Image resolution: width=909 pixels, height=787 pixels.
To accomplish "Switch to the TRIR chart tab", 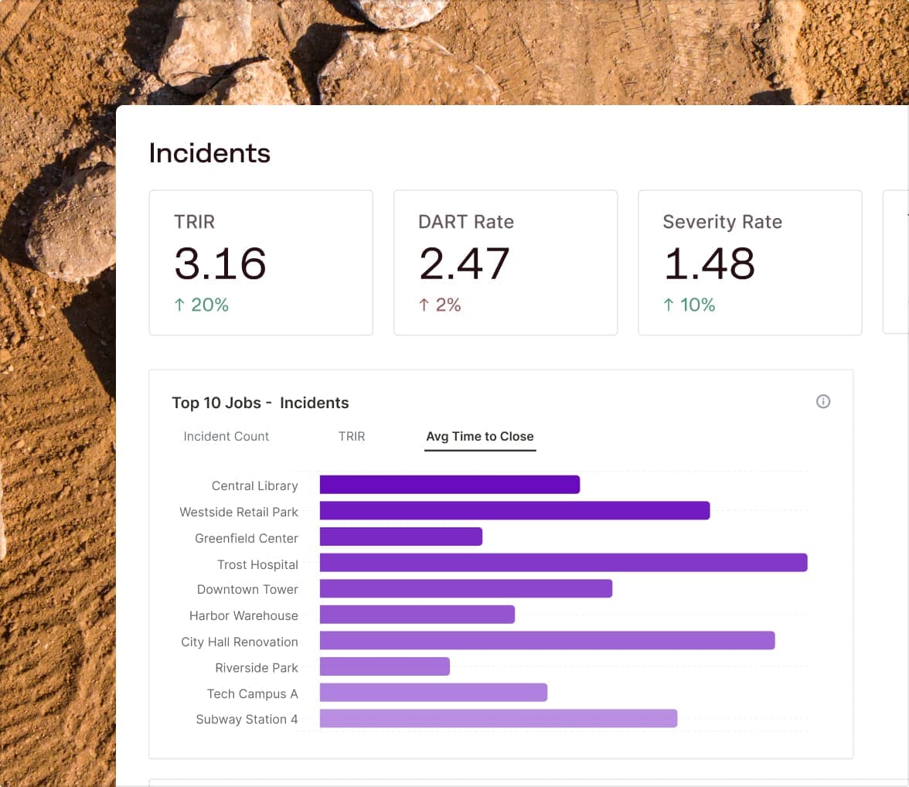I will click(x=352, y=436).
